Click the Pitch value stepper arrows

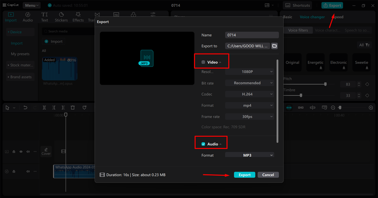pos(359,84)
